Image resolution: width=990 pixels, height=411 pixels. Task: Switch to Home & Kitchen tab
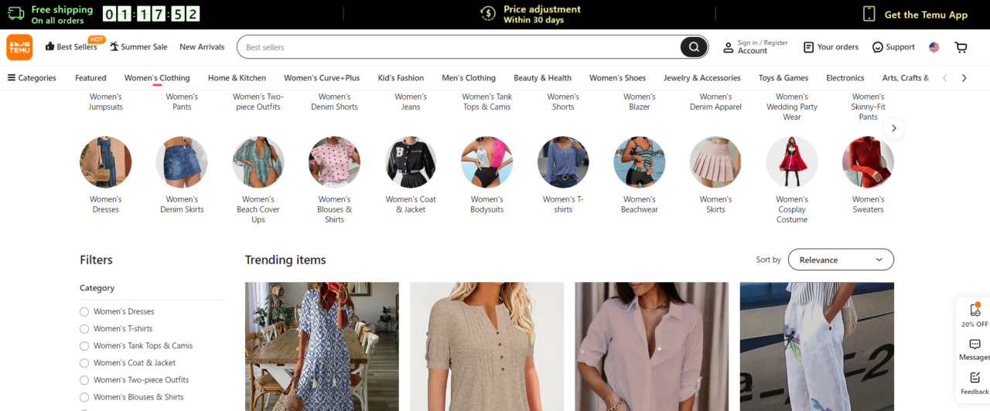[x=237, y=78]
